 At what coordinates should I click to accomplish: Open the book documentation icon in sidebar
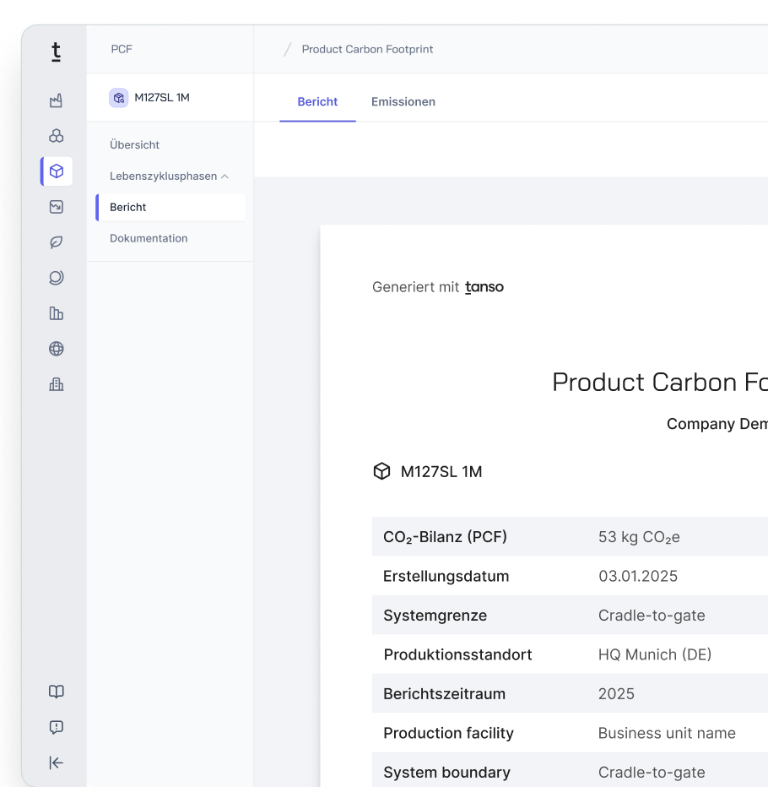(x=57, y=692)
